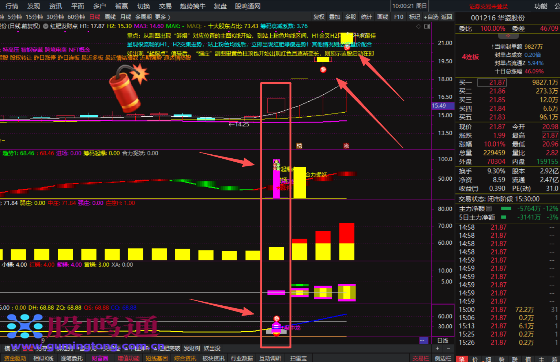This screenshot has width=560, height=362.
Task: Select the 笔 tab in the tick panel
Action: (x=462, y=359)
